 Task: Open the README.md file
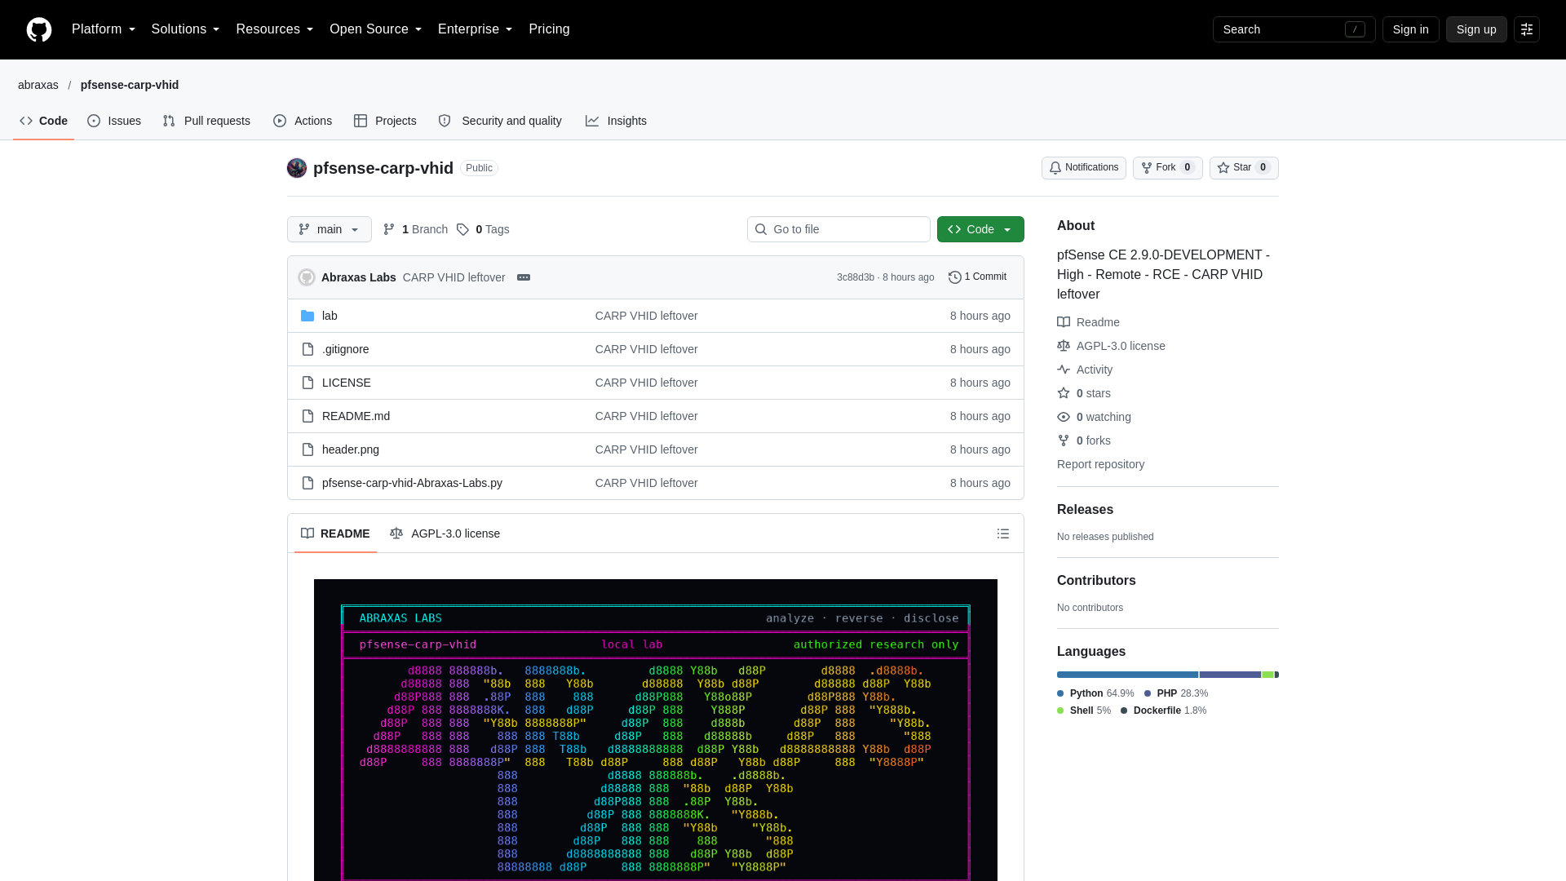(356, 416)
